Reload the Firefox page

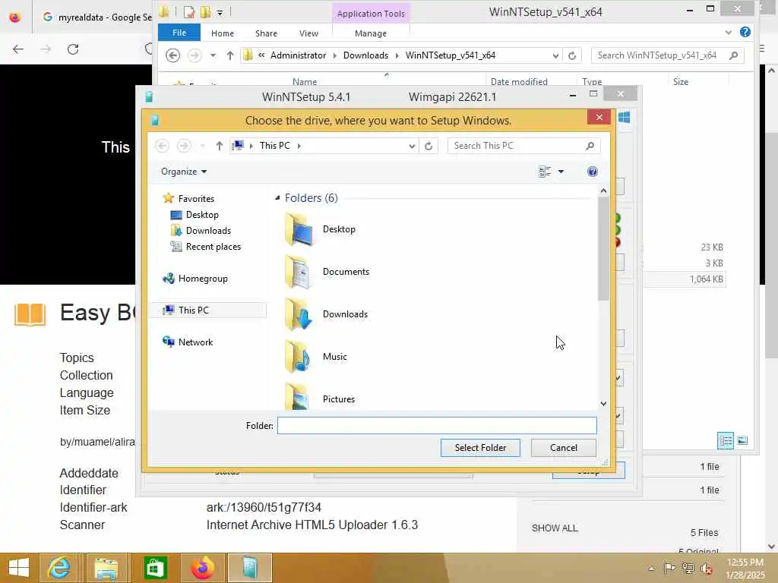click(x=73, y=49)
